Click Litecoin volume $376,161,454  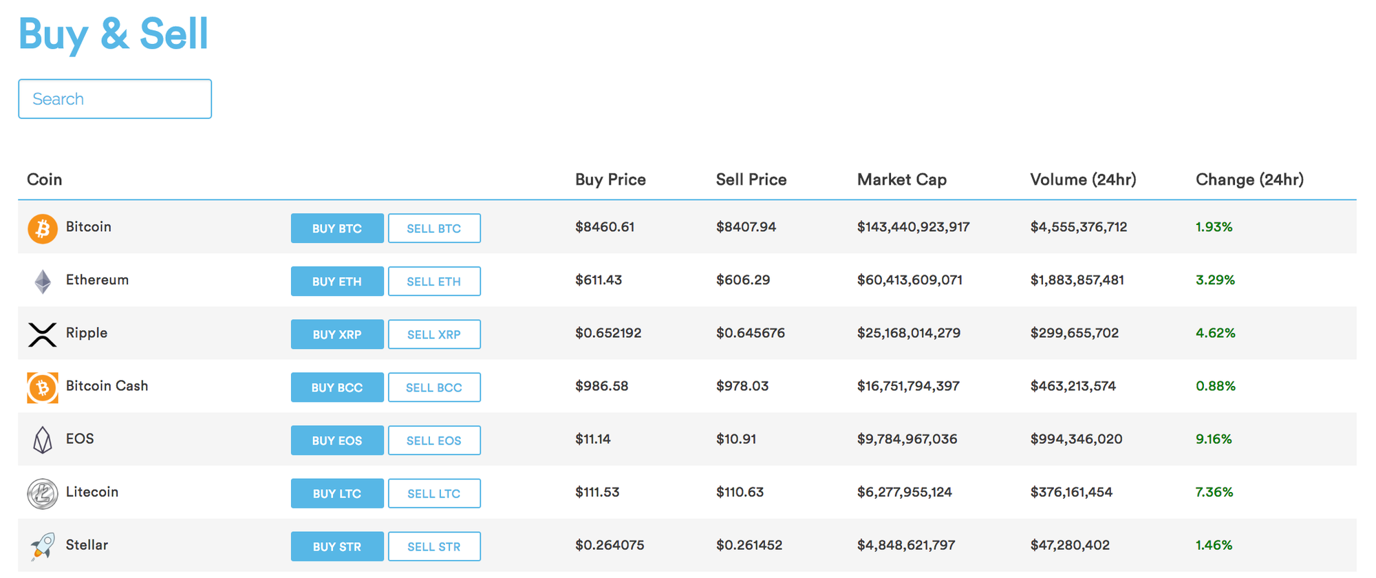click(x=1071, y=492)
